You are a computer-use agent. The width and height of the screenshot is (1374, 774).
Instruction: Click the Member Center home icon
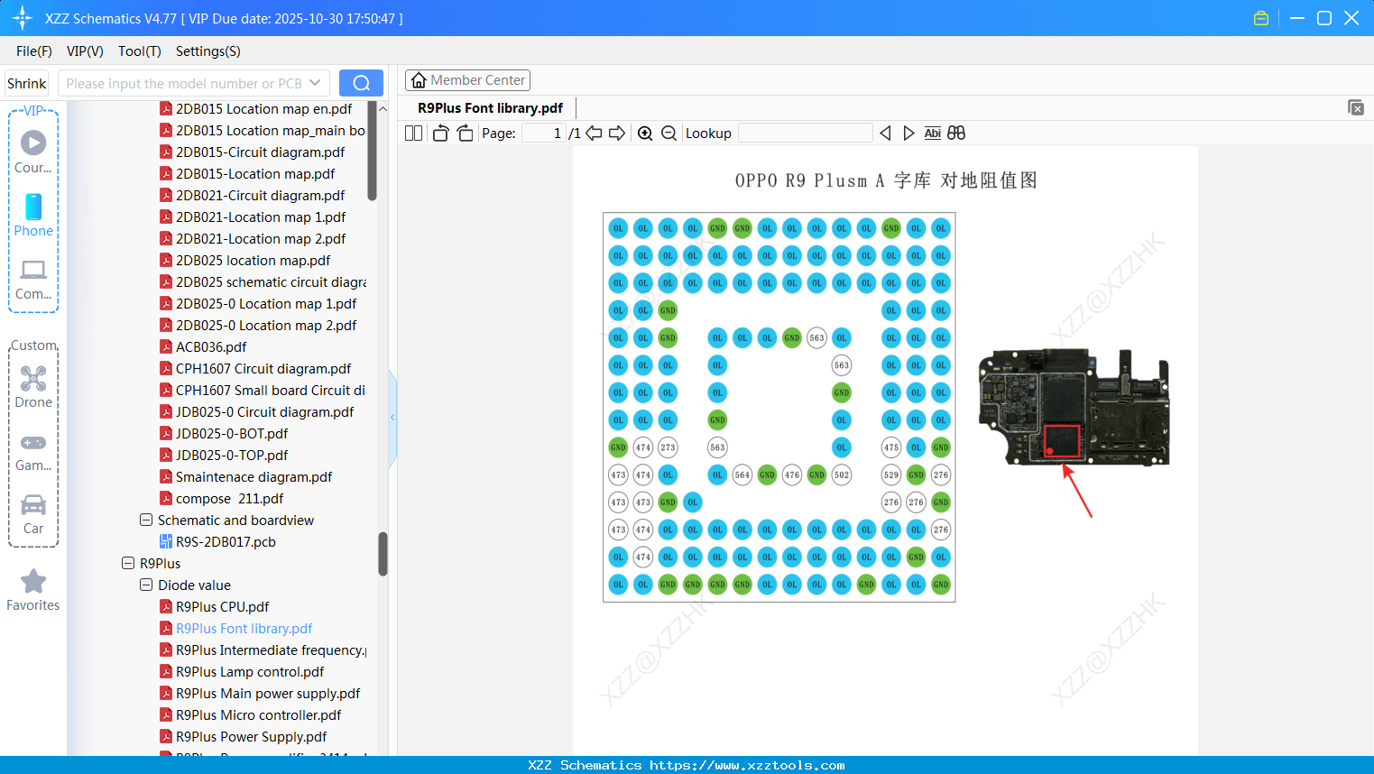(419, 80)
